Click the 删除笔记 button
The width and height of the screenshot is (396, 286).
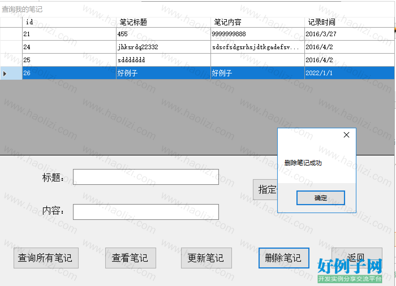click(x=284, y=258)
